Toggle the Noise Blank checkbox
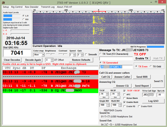This screenshot has width=167, height=127. click(x=125, y=98)
